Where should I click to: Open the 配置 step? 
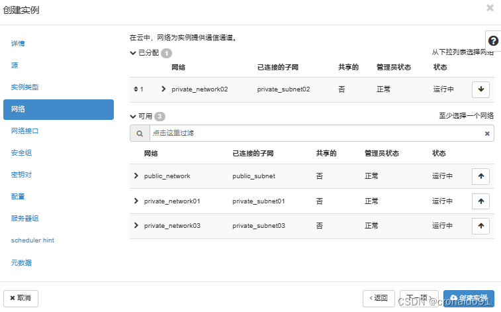18,196
